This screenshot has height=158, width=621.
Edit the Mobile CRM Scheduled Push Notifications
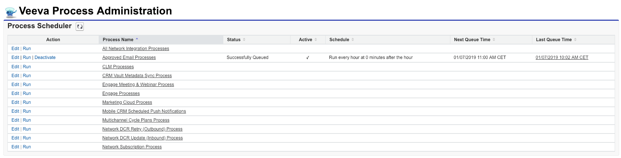coord(15,111)
